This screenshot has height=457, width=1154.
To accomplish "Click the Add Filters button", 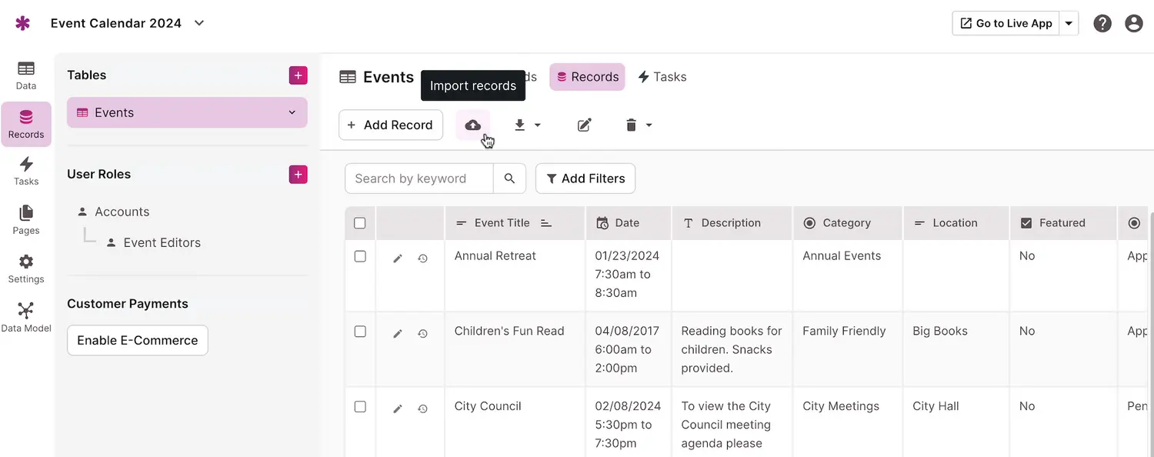I will coord(585,178).
